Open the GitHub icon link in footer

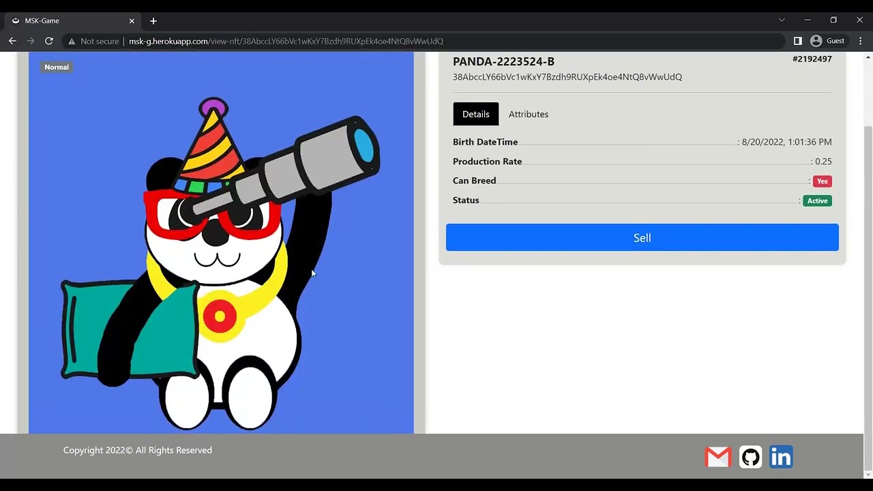(750, 457)
